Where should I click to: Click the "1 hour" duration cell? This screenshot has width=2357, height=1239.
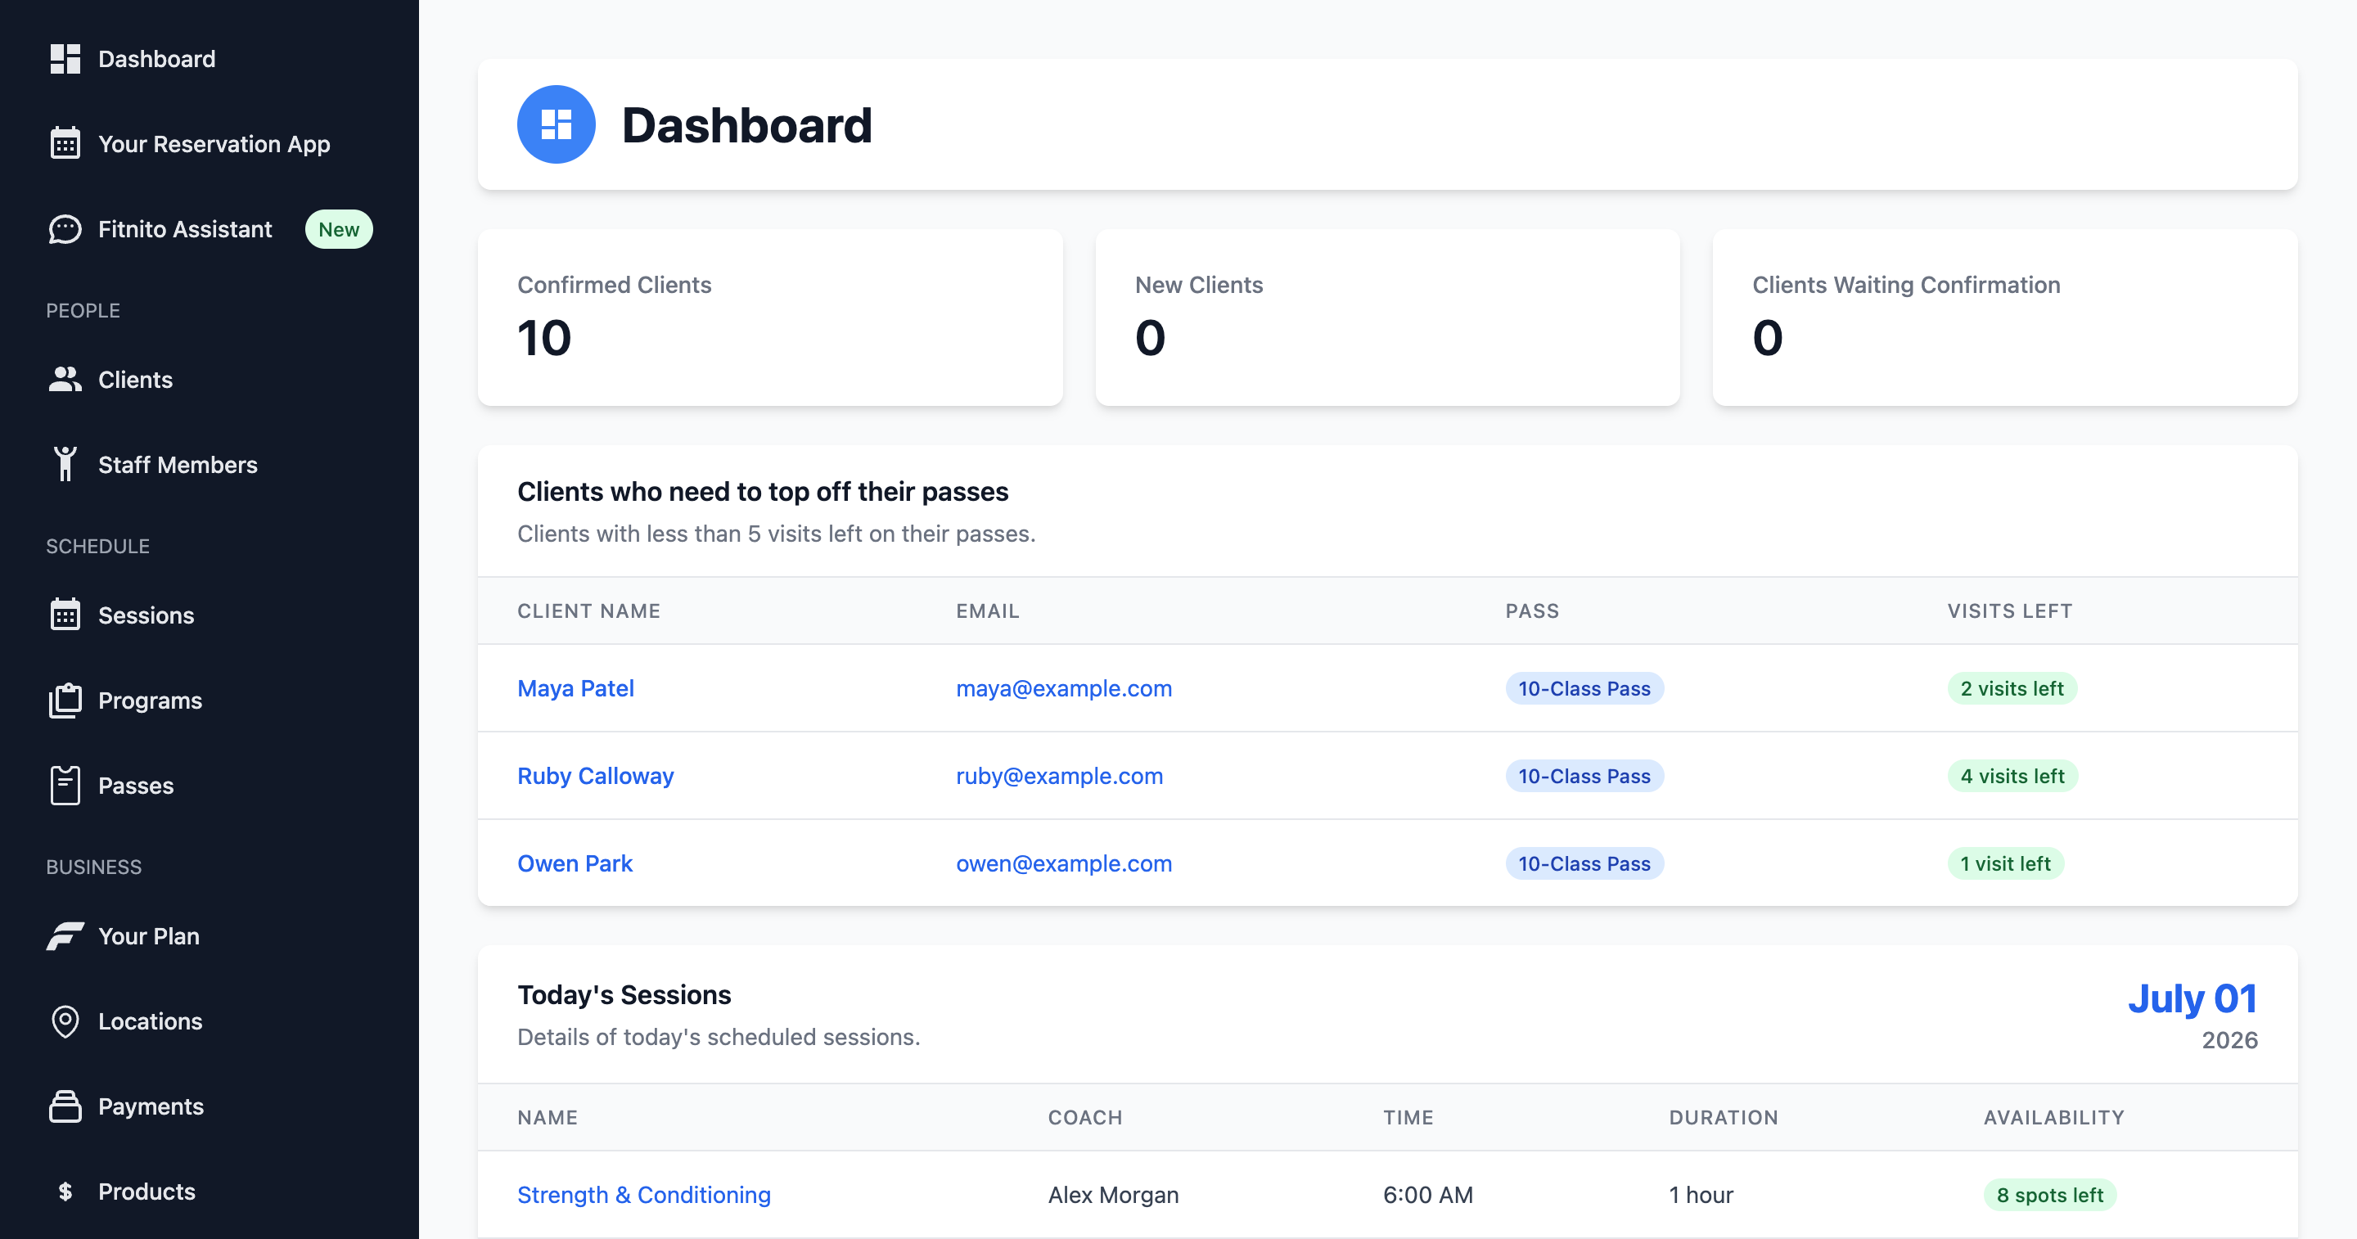click(x=1701, y=1194)
